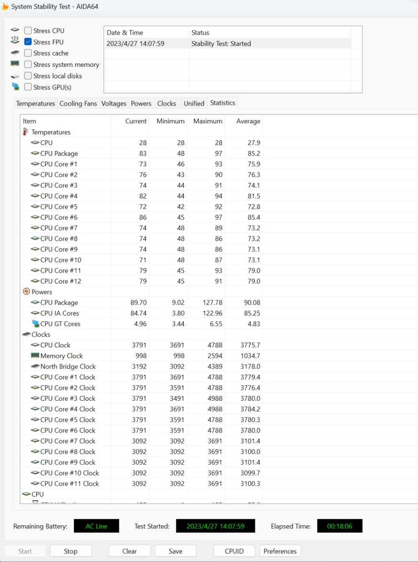
Task: Click the Average column header
Action: click(x=244, y=121)
